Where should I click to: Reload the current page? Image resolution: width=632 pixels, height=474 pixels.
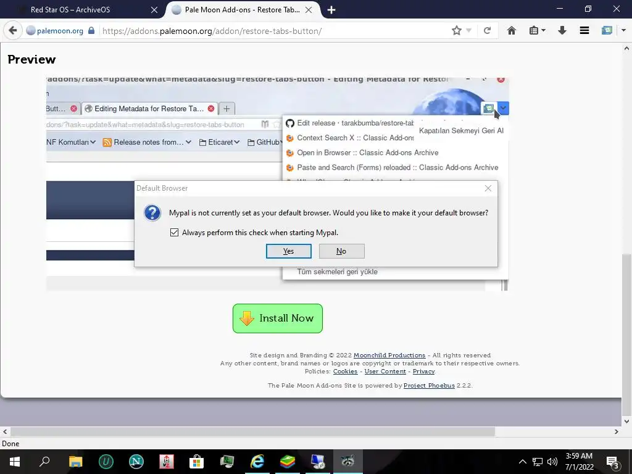click(x=487, y=31)
